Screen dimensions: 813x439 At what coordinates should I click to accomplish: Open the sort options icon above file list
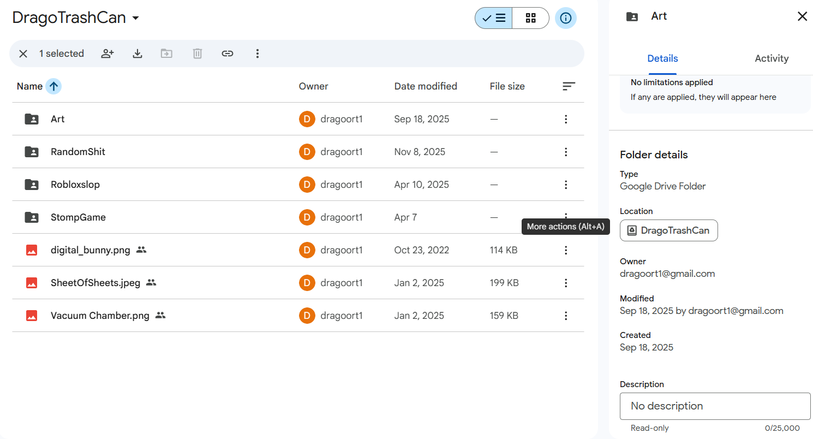click(569, 86)
